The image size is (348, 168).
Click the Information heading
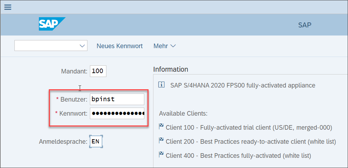click(x=171, y=69)
